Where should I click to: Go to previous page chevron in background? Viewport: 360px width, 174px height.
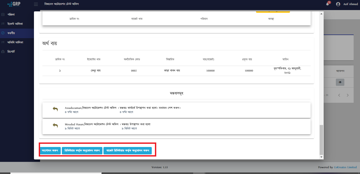click(339, 95)
